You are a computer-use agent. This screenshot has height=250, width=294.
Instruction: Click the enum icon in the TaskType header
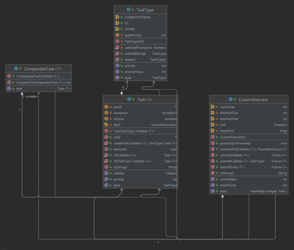pyautogui.click(x=128, y=9)
